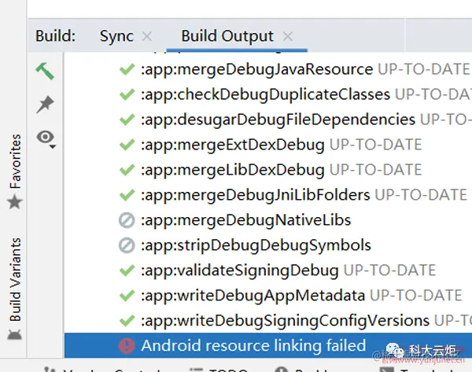Open the Build Variants tool window

pos(15,280)
